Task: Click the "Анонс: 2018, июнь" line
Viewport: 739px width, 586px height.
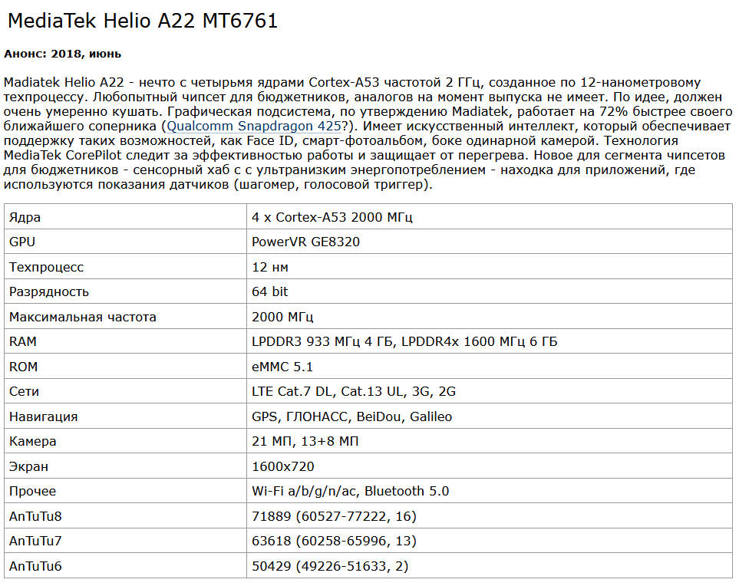Action: (63, 54)
